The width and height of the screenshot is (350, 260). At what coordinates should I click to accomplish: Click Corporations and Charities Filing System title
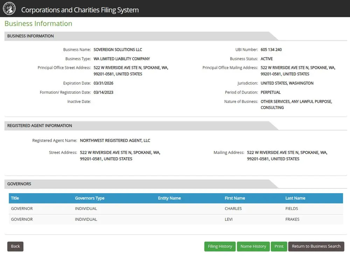(x=80, y=10)
